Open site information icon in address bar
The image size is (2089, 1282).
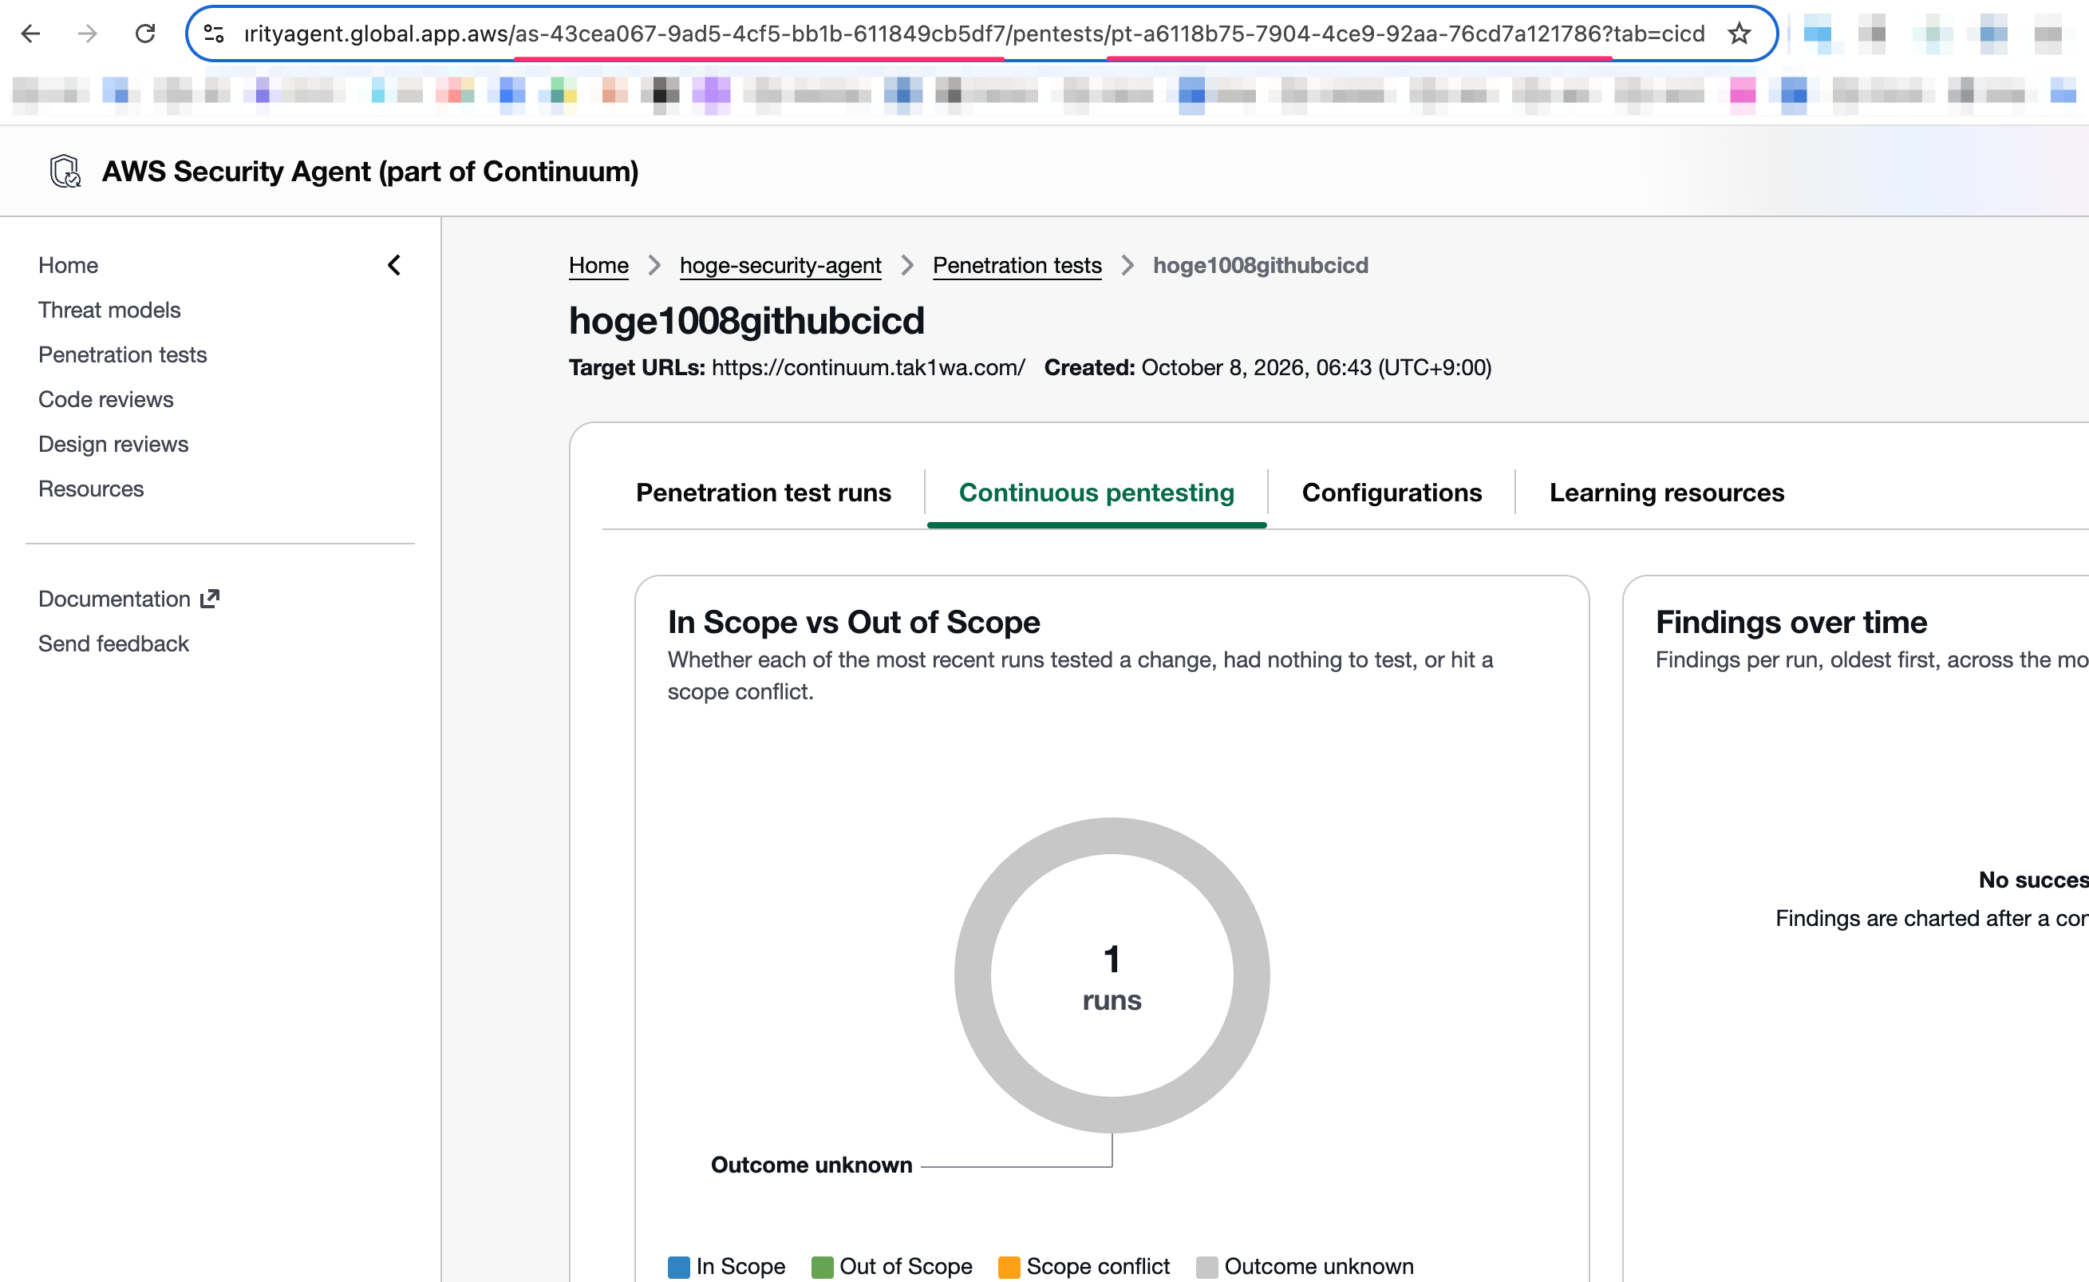click(214, 34)
